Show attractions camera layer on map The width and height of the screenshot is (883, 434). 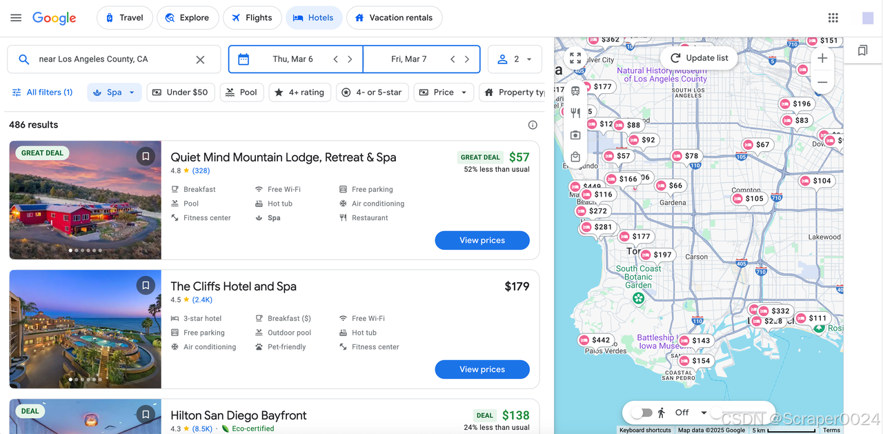(575, 135)
